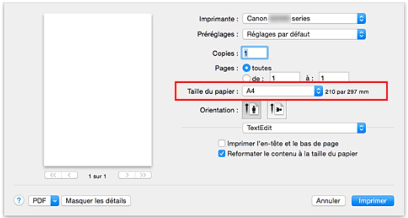Enable Imprimer l'en-tête et le bas de page

[x=221, y=143]
